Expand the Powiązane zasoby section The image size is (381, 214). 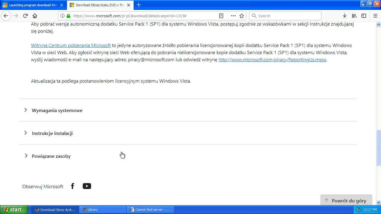point(188,156)
